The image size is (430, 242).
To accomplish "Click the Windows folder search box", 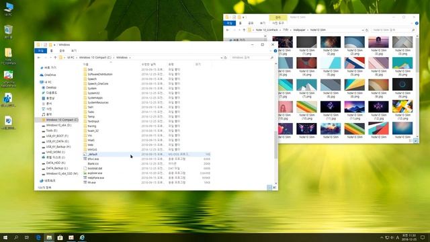I will pyautogui.click(x=253, y=58).
